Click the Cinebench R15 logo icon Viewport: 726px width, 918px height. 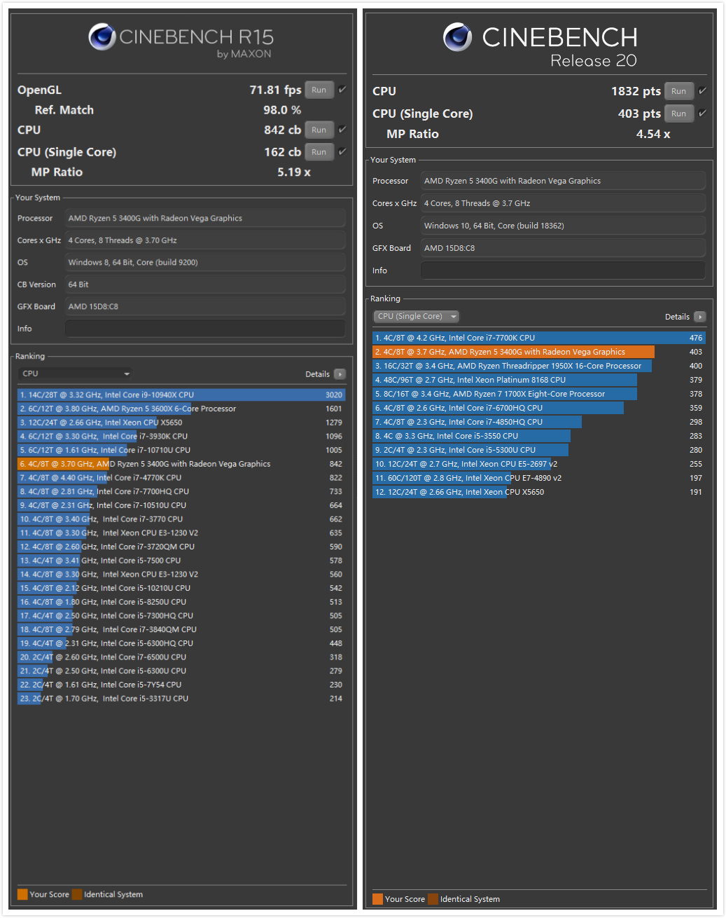pyautogui.click(x=102, y=37)
